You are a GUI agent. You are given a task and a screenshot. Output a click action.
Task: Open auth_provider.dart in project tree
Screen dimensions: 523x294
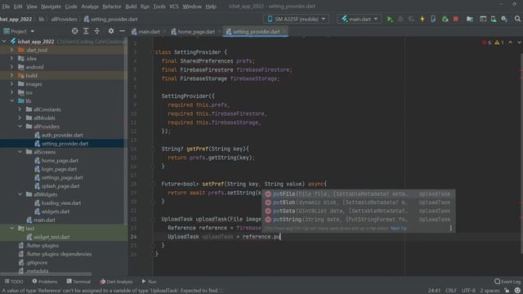coord(62,135)
